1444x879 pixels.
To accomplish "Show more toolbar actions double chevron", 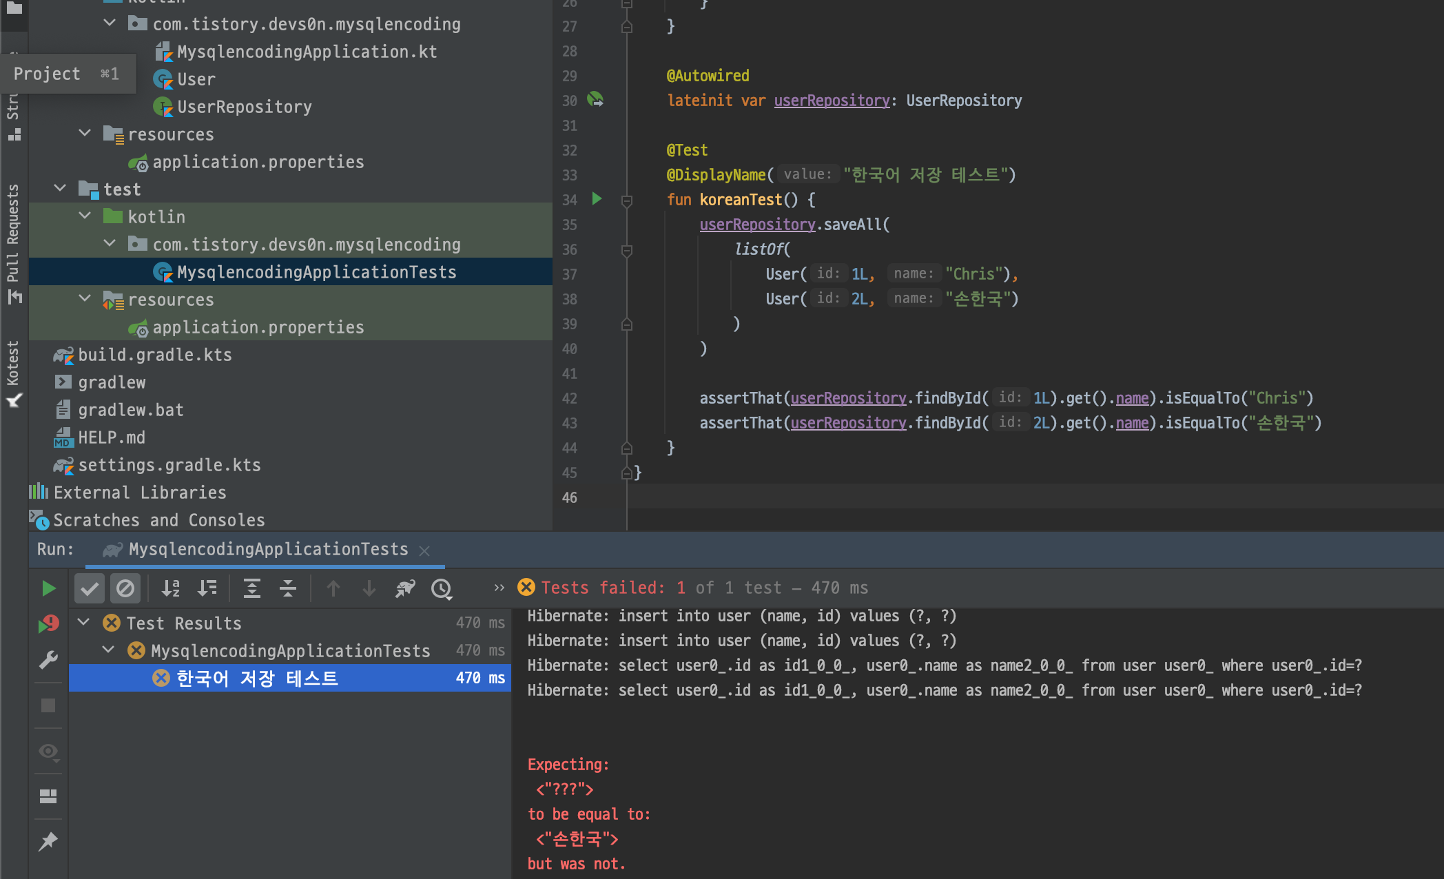I will pos(499,588).
